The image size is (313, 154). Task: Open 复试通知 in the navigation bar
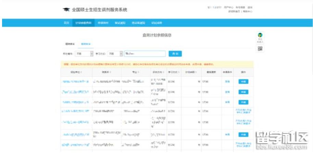coord(120,23)
